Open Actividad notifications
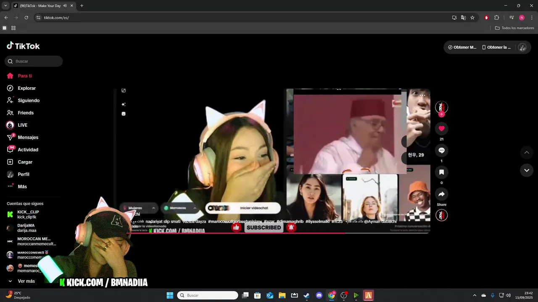This screenshot has height=302, width=538. [28, 150]
